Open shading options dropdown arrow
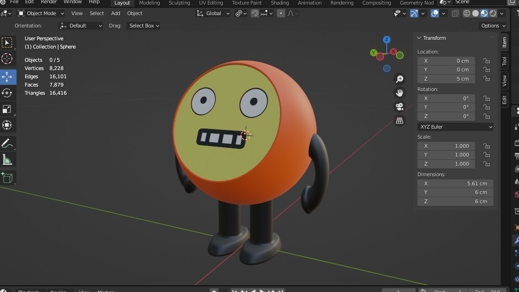This screenshot has width=519, height=292. point(502,13)
